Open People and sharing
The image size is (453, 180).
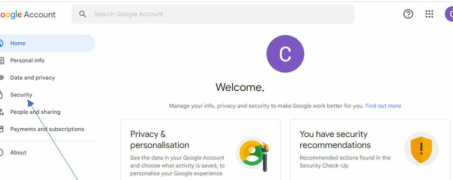tap(35, 112)
